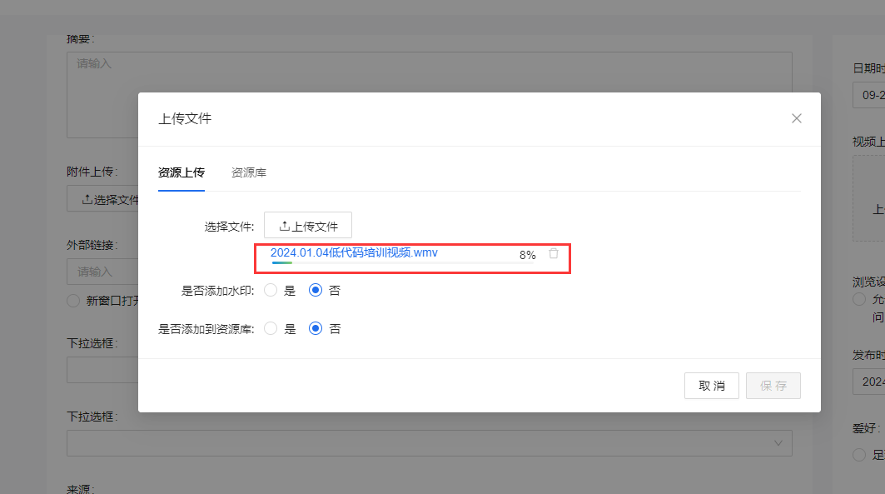Delete the uploading wmv file via trash icon
This screenshot has width=885, height=494.
coord(554,254)
